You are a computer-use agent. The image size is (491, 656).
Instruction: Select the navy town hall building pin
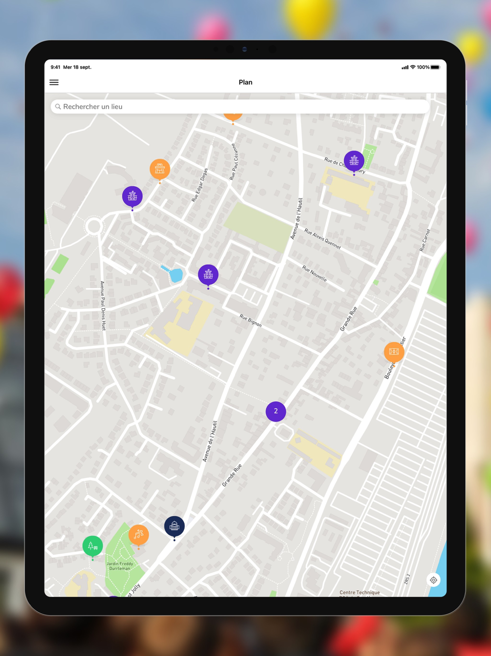174,527
